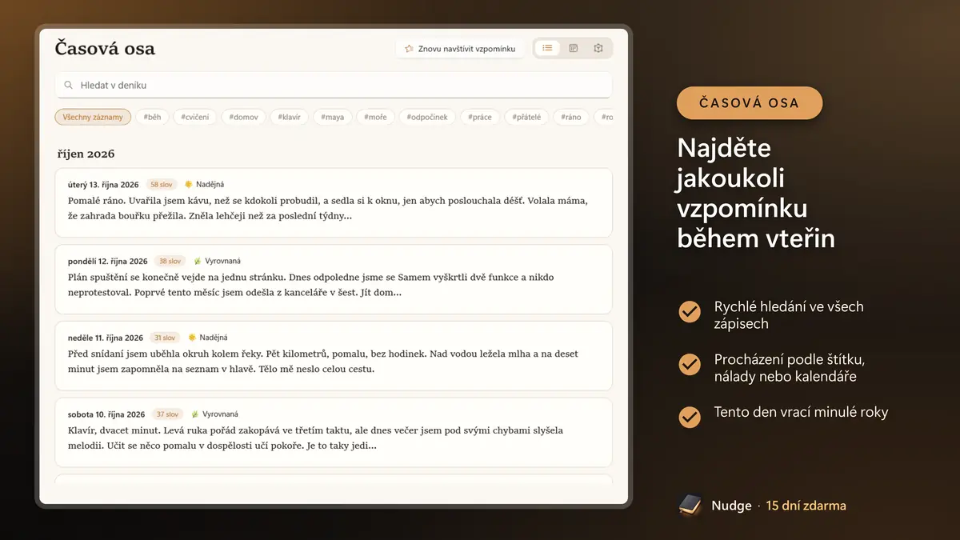
Task: Filter by #ráno tag
Action: (571, 117)
